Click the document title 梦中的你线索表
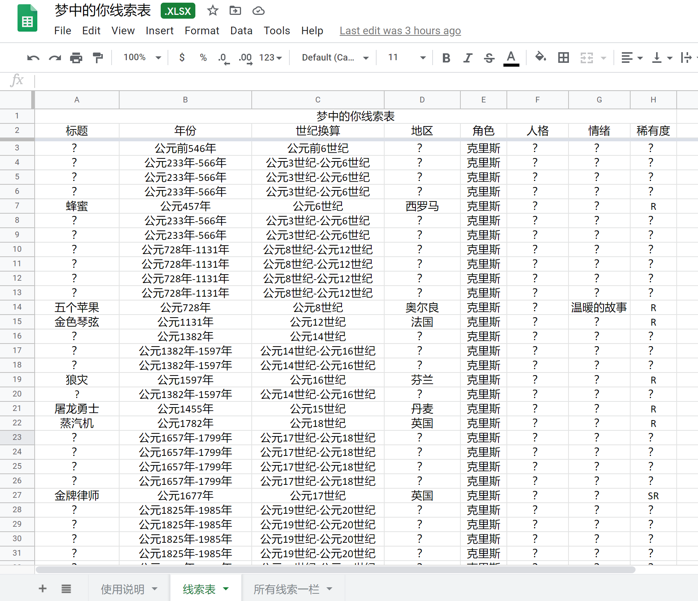The width and height of the screenshot is (698, 601). pos(103,11)
